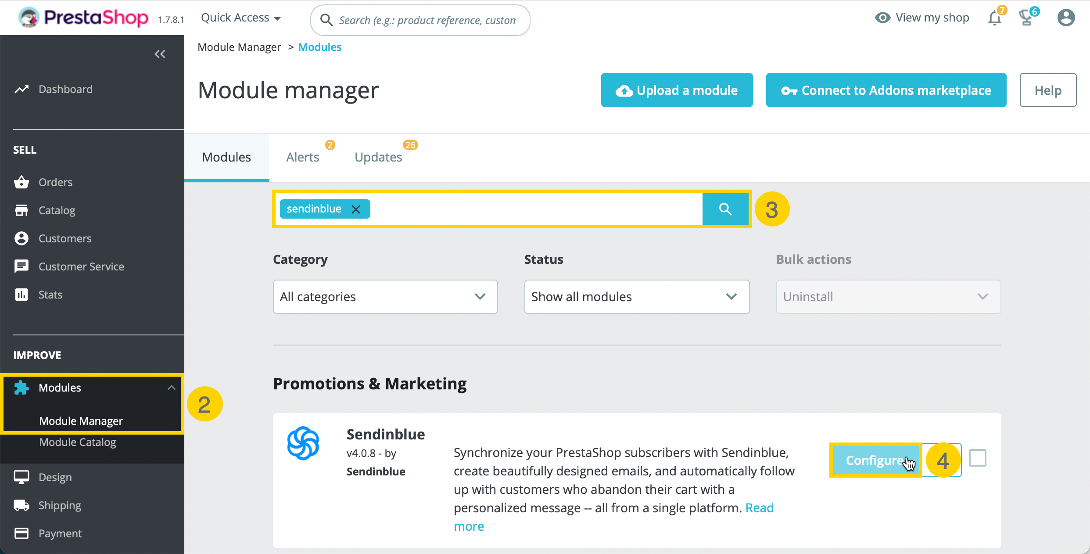Click the notifications bell icon
The width and height of the screenshot is (1090, 554).
click(994, 18)
